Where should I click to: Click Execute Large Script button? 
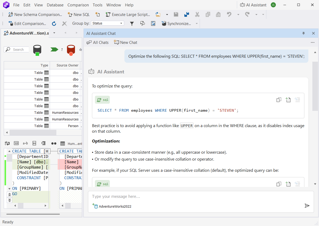tap(128, 15)
